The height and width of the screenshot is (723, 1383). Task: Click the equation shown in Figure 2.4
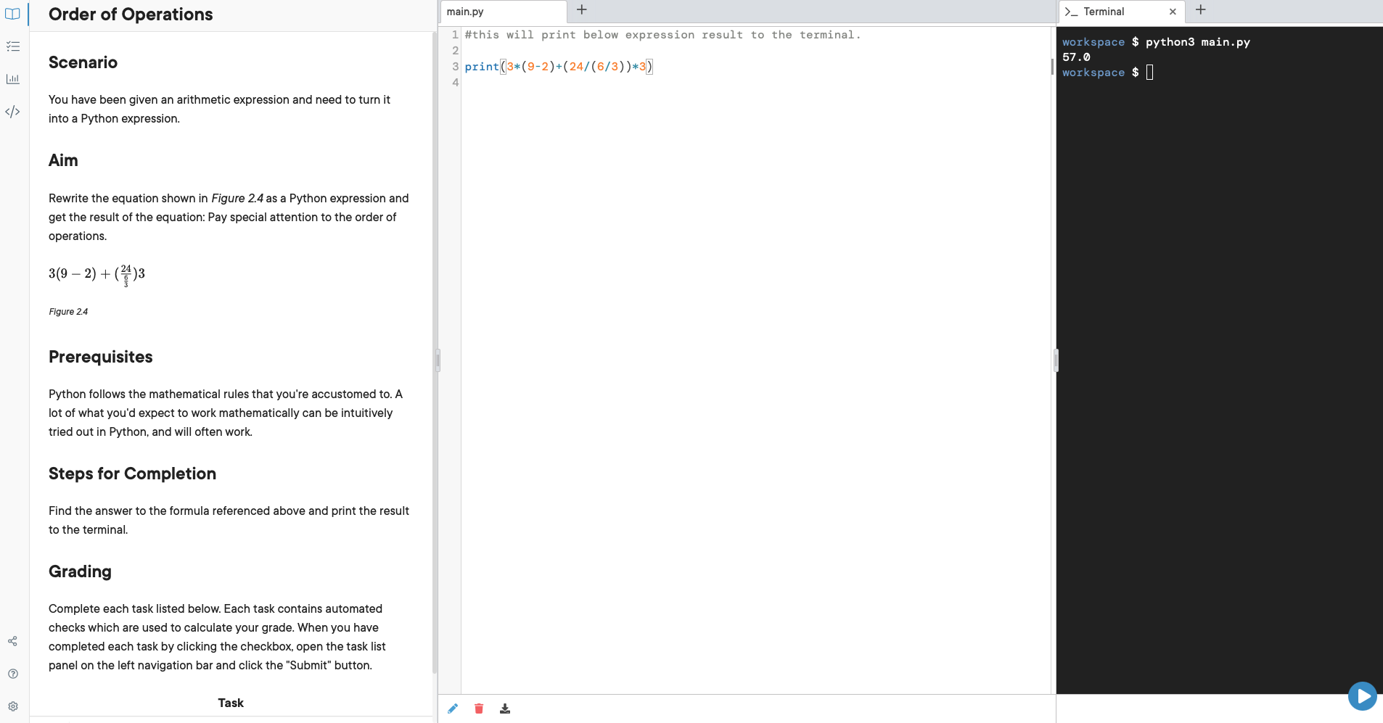tap(97, 274)
